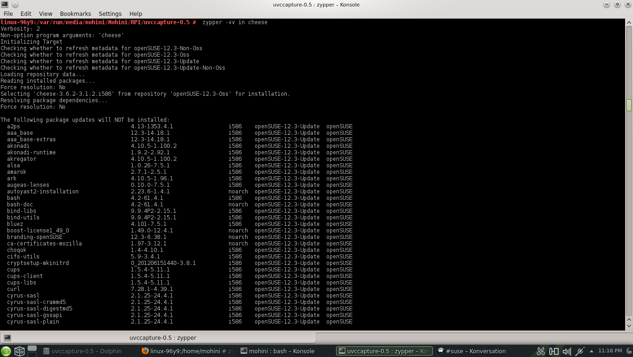Click 'The following package updates will NOT be installed' line
The width and height of the screenshot is (633, 357).
pyautogui.click(x=85, y=120)
